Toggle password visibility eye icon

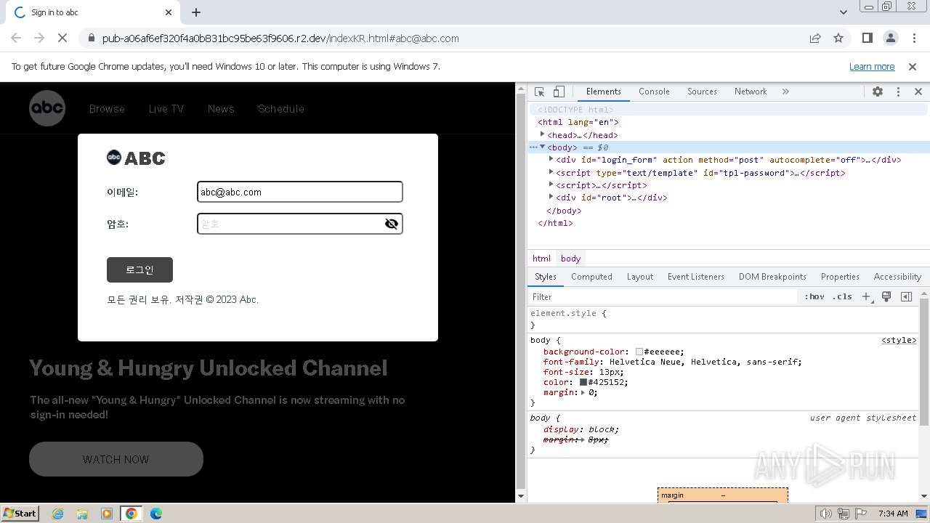[x=392, y=224]
